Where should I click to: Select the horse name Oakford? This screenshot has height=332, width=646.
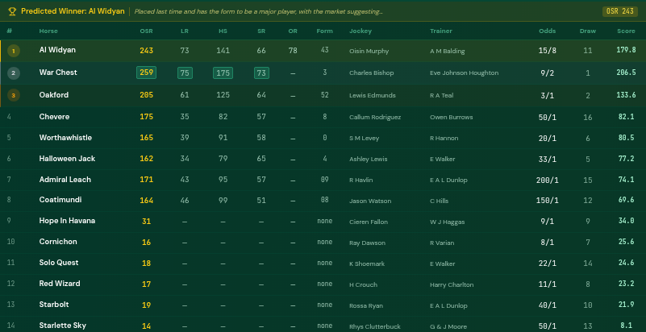coord(54,94)
